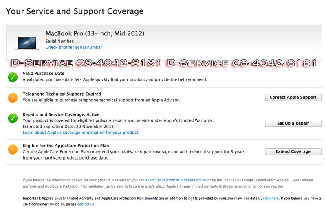This screenshot has width=326, height=212.
Task: Follow the submit your proof of purchase online link
Action: pyautogui.click(x=176, y=180)
